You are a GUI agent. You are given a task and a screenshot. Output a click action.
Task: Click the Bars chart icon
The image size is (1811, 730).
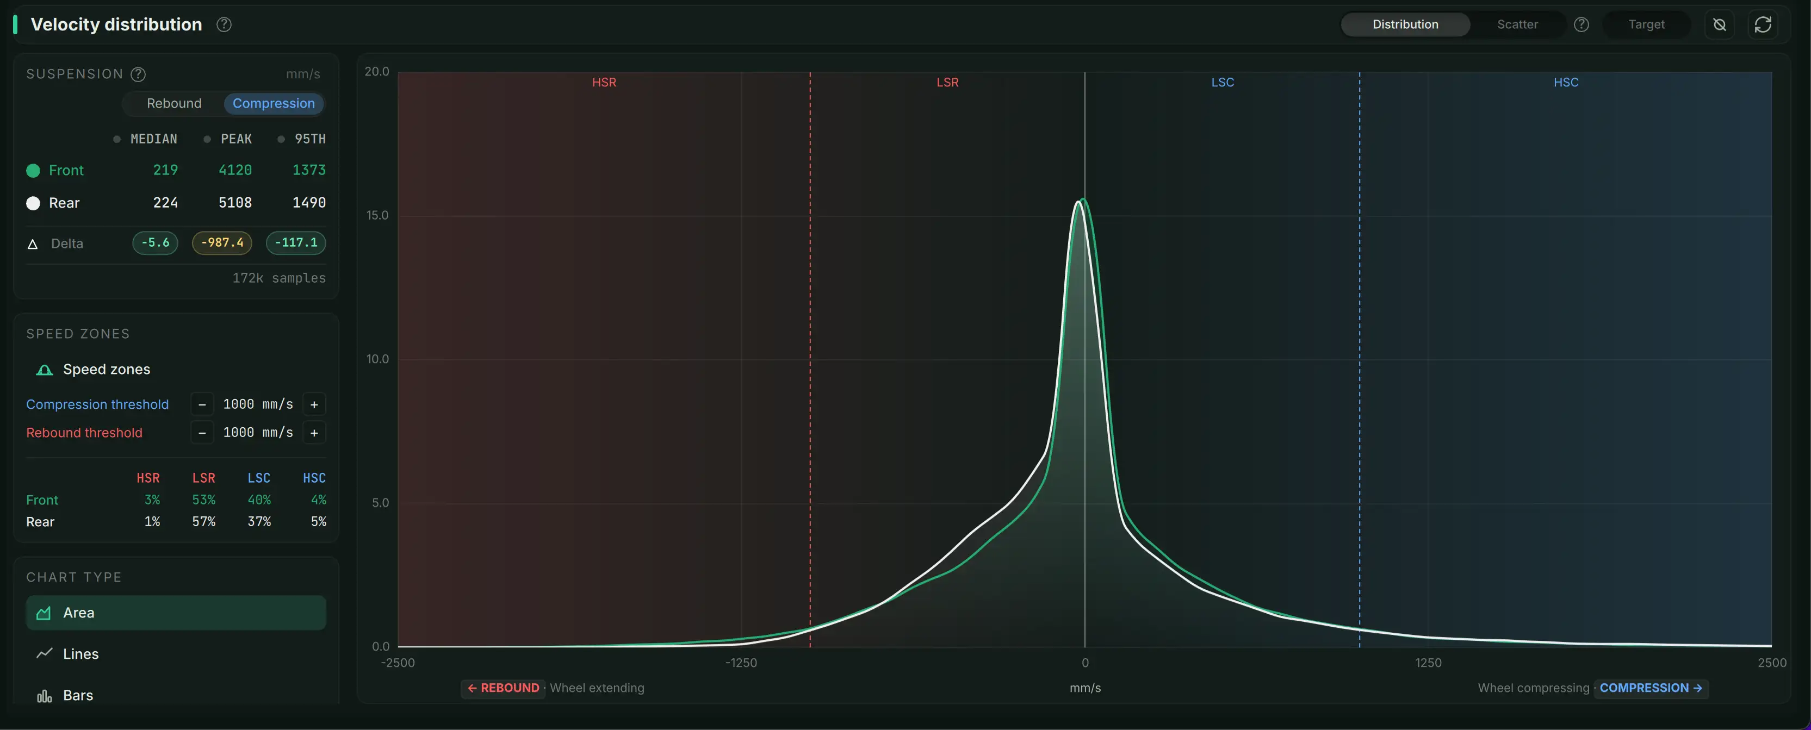(x=44, y=696)
